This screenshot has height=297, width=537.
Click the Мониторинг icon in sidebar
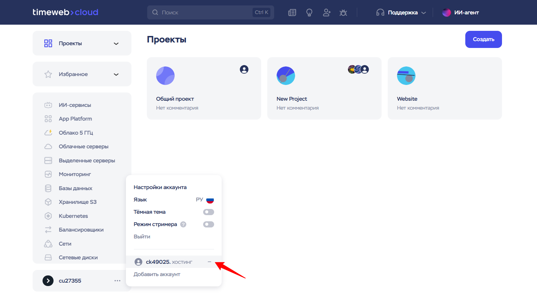click(48, 174)
